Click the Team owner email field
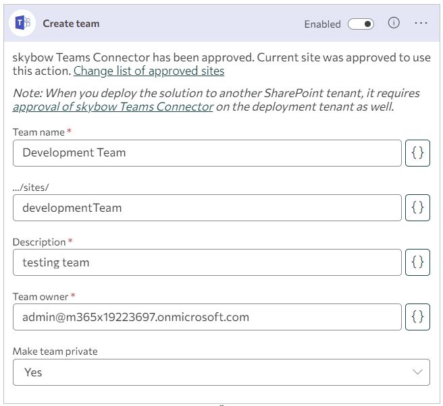The height and width of the screenshot is (406, 443). tap(207, 317)
